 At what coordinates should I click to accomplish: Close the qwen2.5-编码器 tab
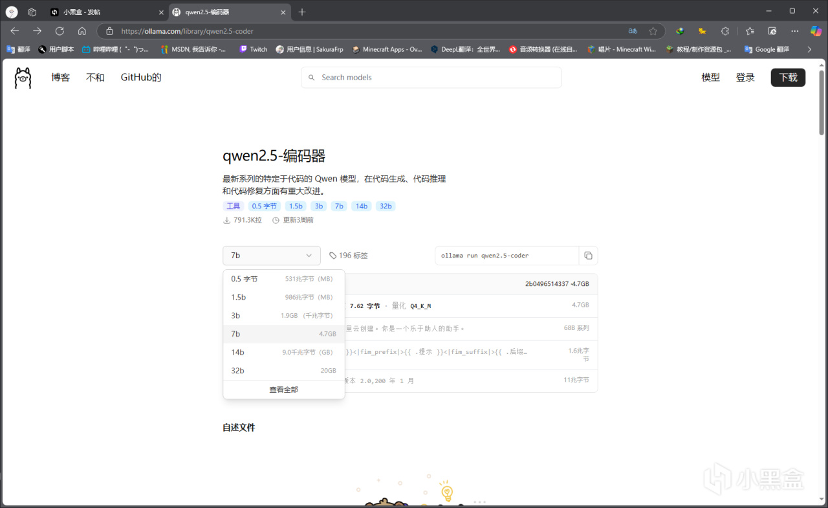284,12
